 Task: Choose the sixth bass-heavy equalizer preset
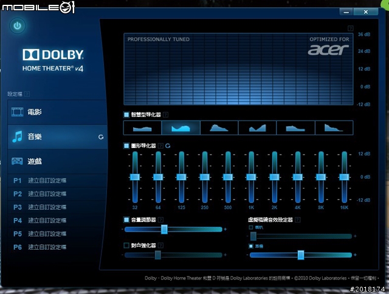(334, 128)
